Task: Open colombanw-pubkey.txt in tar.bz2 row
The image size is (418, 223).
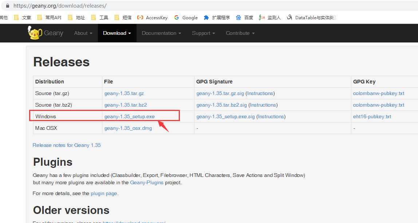Action: (x=379, y=105)
